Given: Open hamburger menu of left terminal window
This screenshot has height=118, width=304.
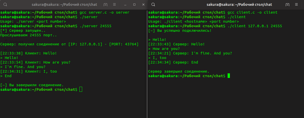Looking at the screenshot, I should pyautogui.click(x=115, y=5).
